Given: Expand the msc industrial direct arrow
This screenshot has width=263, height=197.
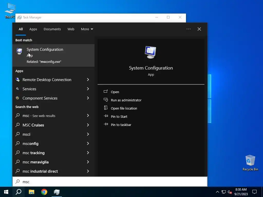Looking at the screenshot, I should click(x=88, y=171).
